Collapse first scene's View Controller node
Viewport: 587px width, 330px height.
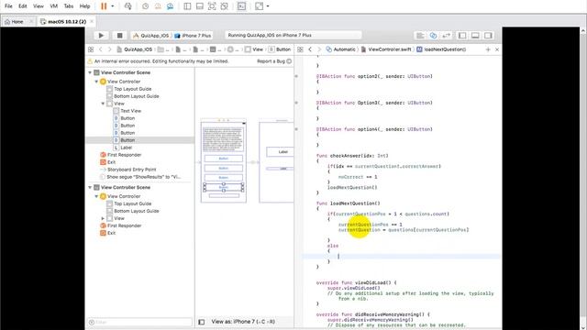(x=96, y=82)
